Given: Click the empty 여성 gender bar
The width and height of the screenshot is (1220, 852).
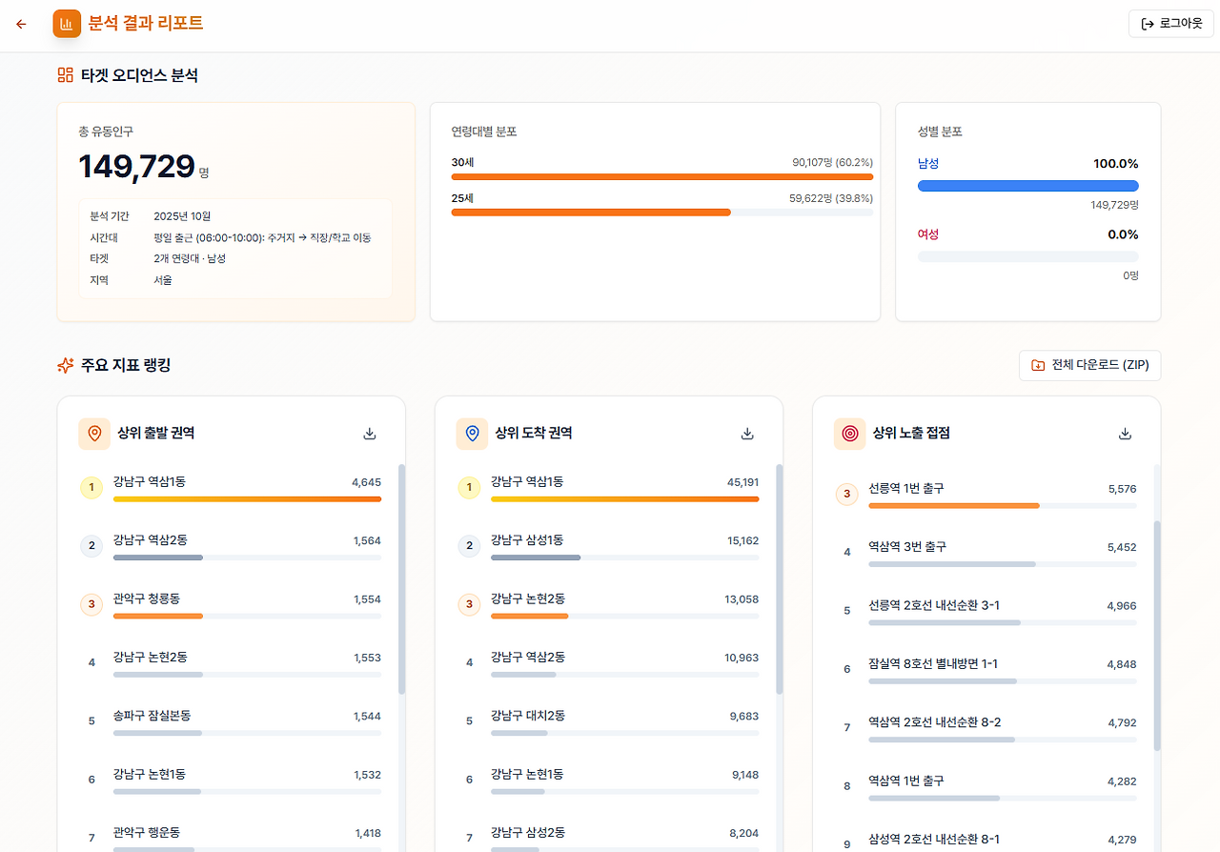Looking at the screenshot, I should click(1027, 256).
